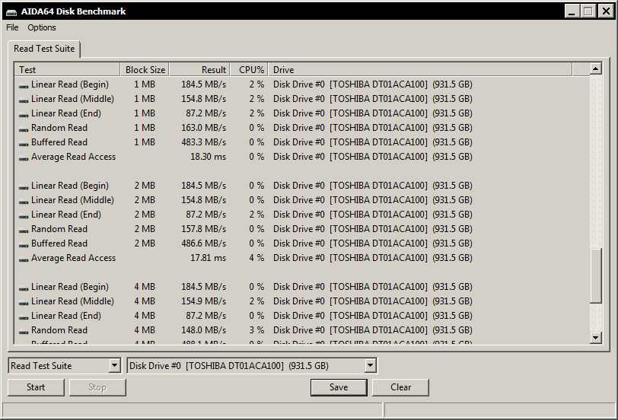The width and height of the screenshot is (618, 420).
Task: Click disk icon beside Linear Read (Begin) 1 MB
Action: 24,85
